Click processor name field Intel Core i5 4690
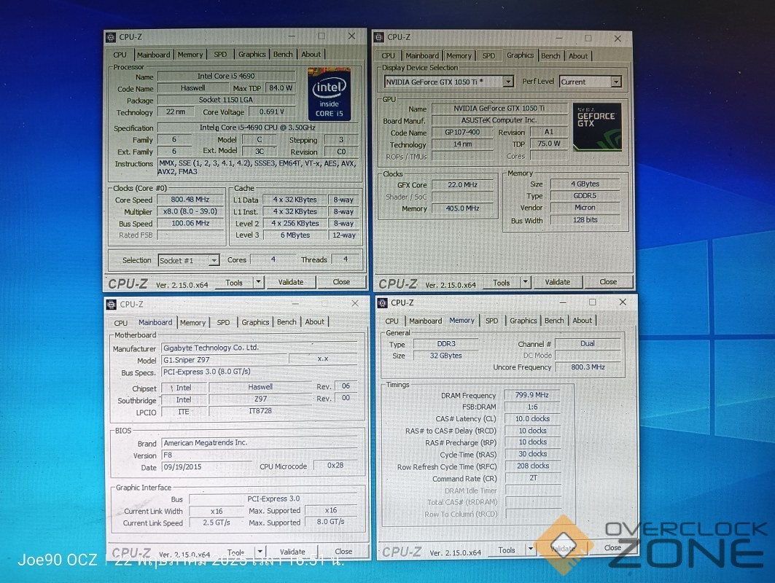775x583 pixels. coord(226,76)
